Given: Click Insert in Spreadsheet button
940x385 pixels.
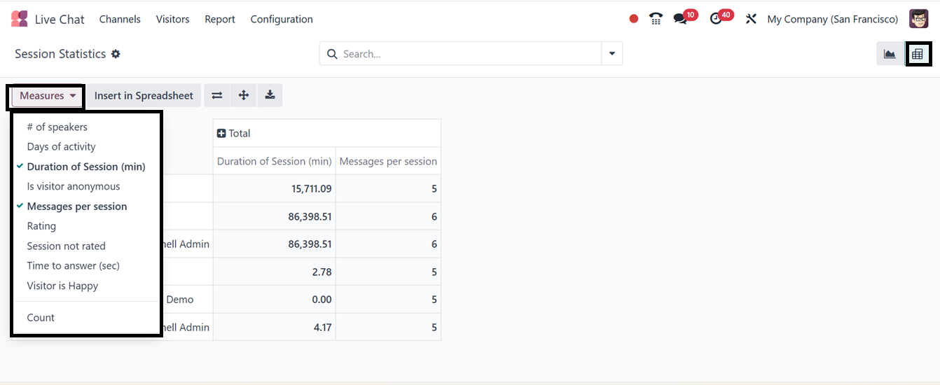Looking at the screenshot, I should pyautogui.click(x=144, y=96).
